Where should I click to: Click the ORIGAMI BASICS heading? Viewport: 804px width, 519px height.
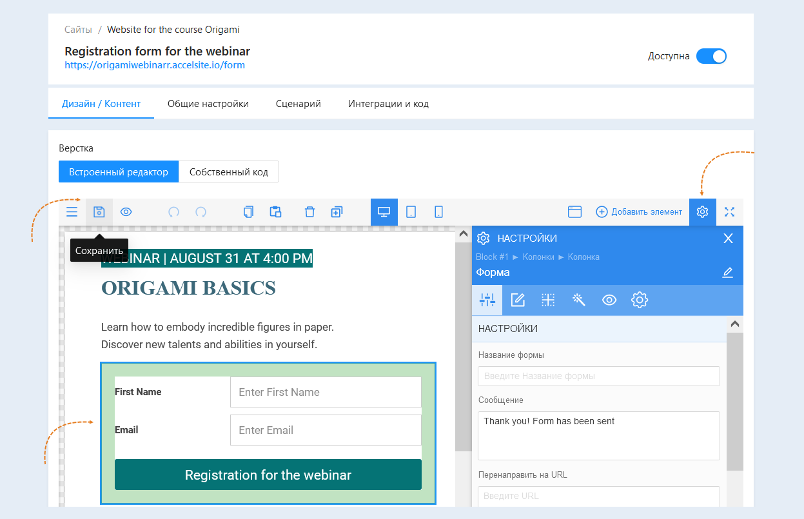click(x=188, y=288)
